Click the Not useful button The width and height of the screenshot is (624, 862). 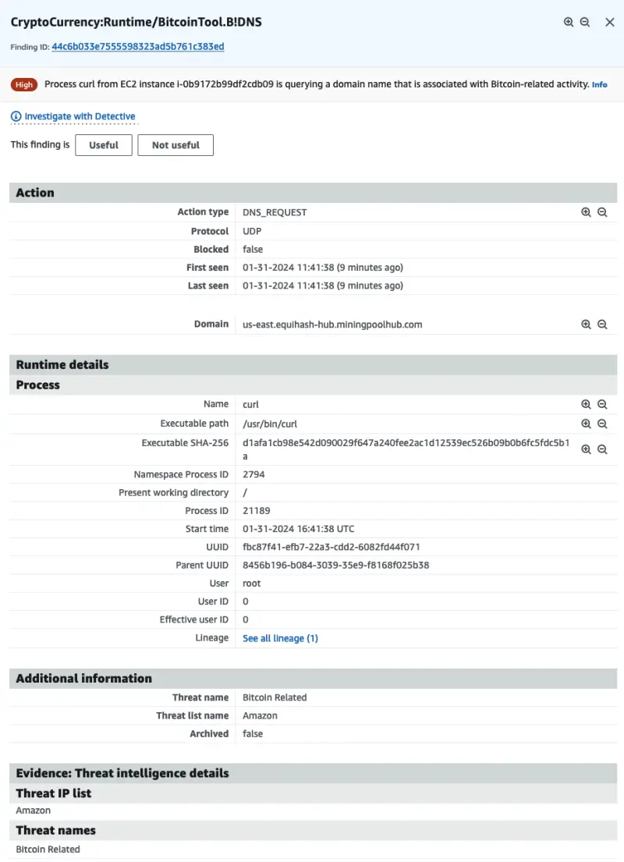point(175,144)
